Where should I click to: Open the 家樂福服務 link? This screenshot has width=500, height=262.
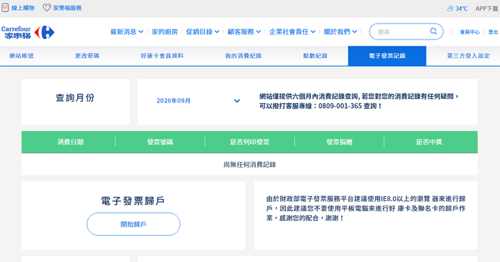[x=67, y=8]
